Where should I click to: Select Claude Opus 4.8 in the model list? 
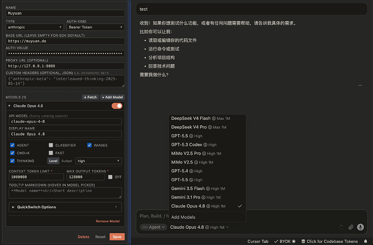pyautogui.click(x=207, y=206)
